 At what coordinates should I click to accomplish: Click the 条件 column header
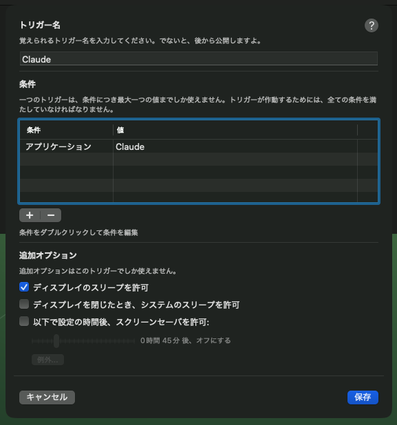click(x=67, y=130)
